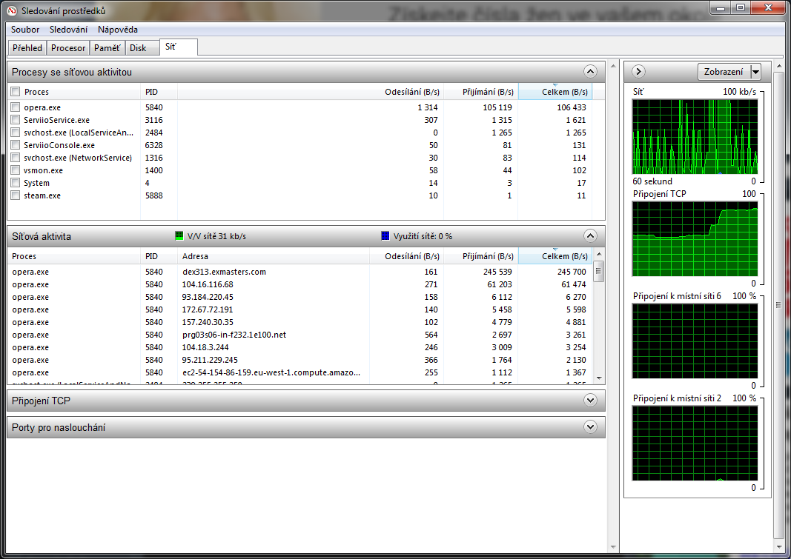The height and width of the screenshot is (559, 791).
Task: Collapse Procesy se síťovou aktivitou section
Action: pyautogui.click(x=590, y=72)
